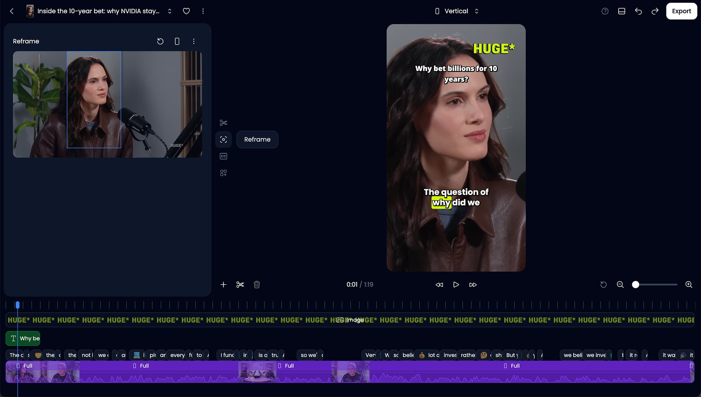Click the reset icon in the Reframe panel
The height and width of the screenshot is (397, 701).
[160, 41]
